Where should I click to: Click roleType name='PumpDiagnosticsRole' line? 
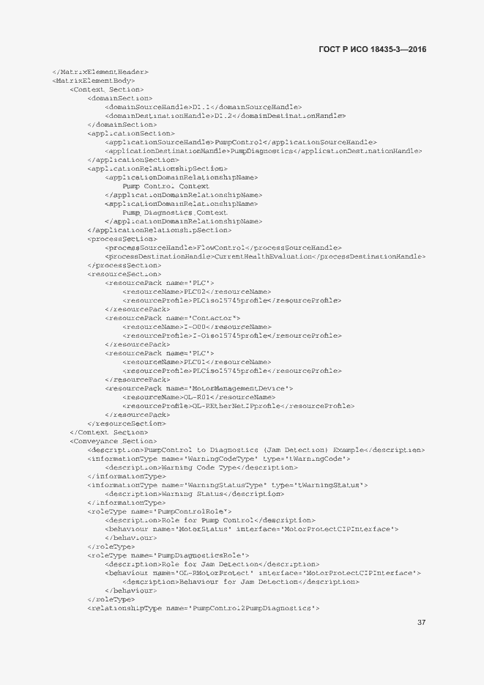tap(168, 555)
